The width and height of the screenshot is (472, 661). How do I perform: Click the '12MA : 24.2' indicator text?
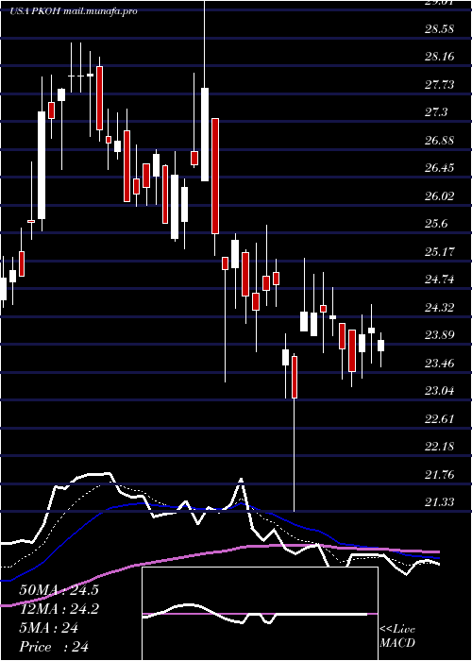pyautogui.click(x=59, y=609)
